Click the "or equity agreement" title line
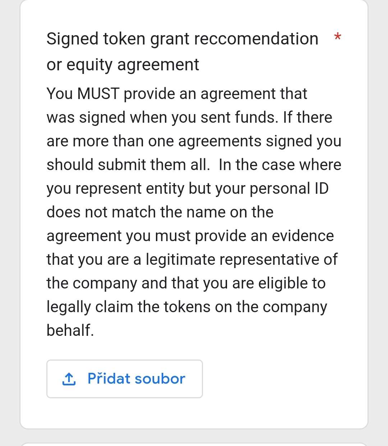The width and height of the screenshot is (388, 446). coord(123,65)
